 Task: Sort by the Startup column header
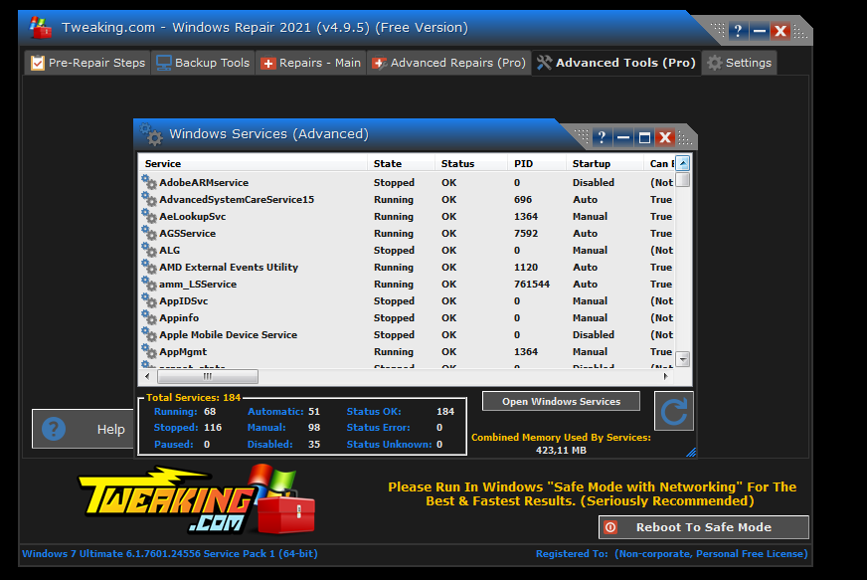tap(605, 163)
